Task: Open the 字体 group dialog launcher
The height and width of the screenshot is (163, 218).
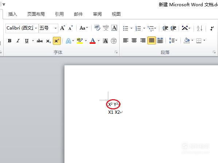Action: point(116,52)
